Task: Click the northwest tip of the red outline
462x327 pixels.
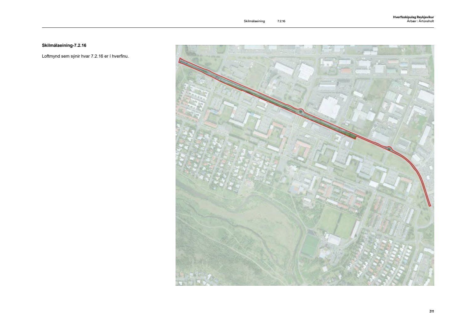Action: [180, 60]
